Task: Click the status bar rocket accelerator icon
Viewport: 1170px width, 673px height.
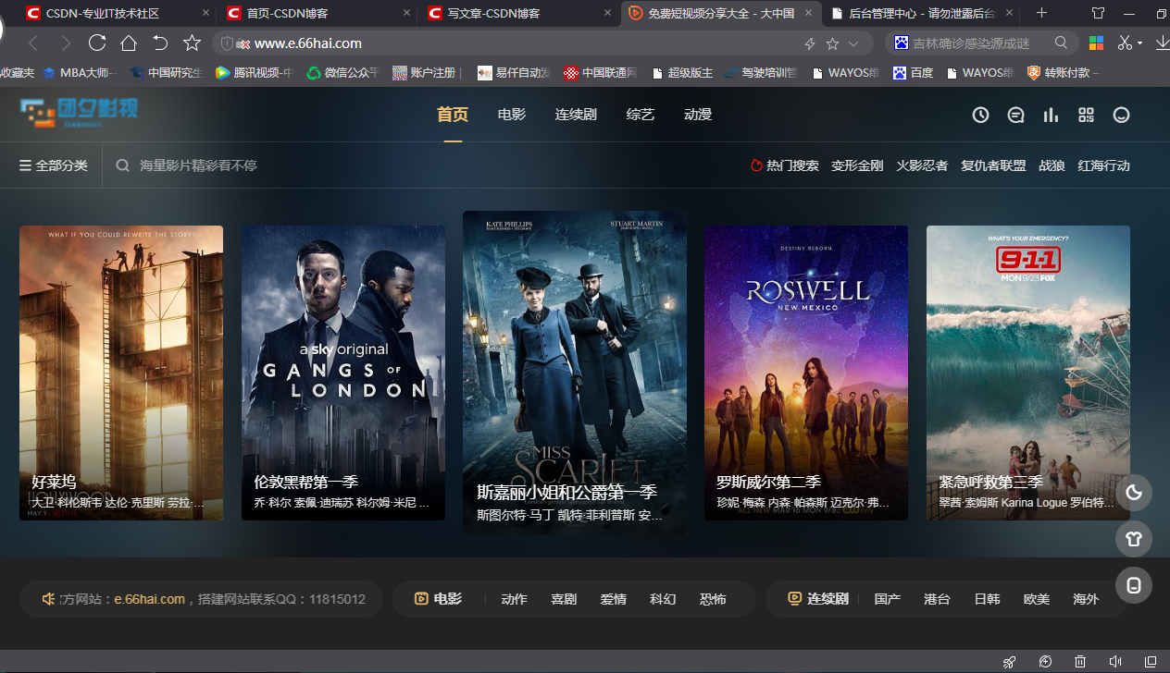Action: 1010,661
